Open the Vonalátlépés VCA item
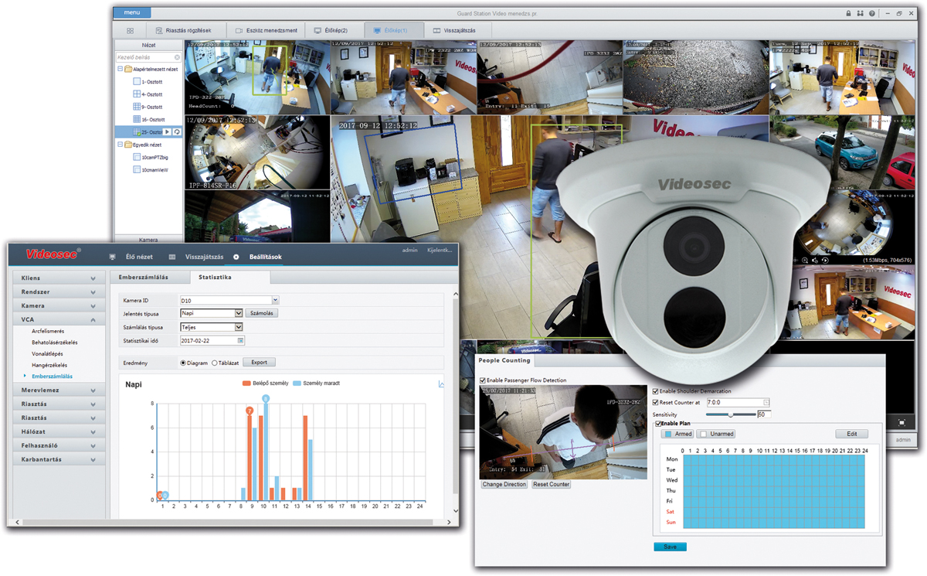This screenshot has width=927, height=576. click(48, 353)
